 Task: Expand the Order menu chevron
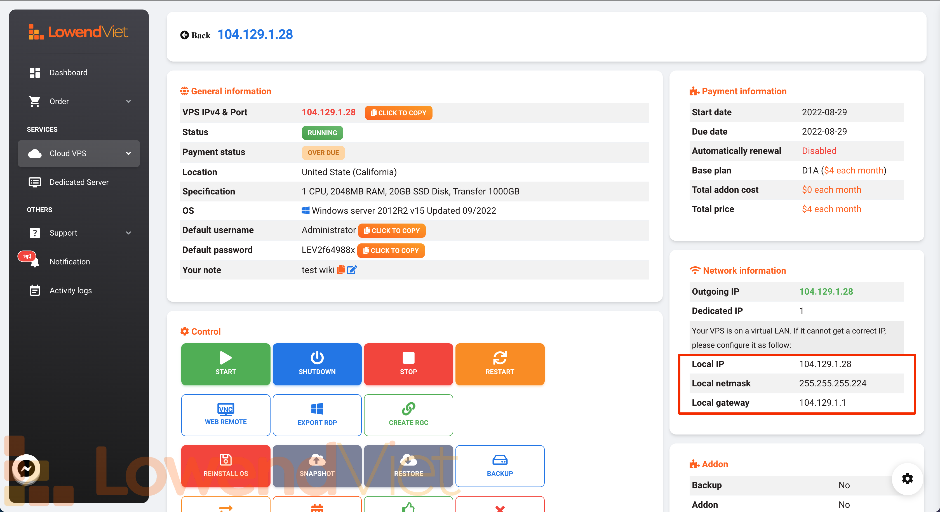tap(128, 101)
